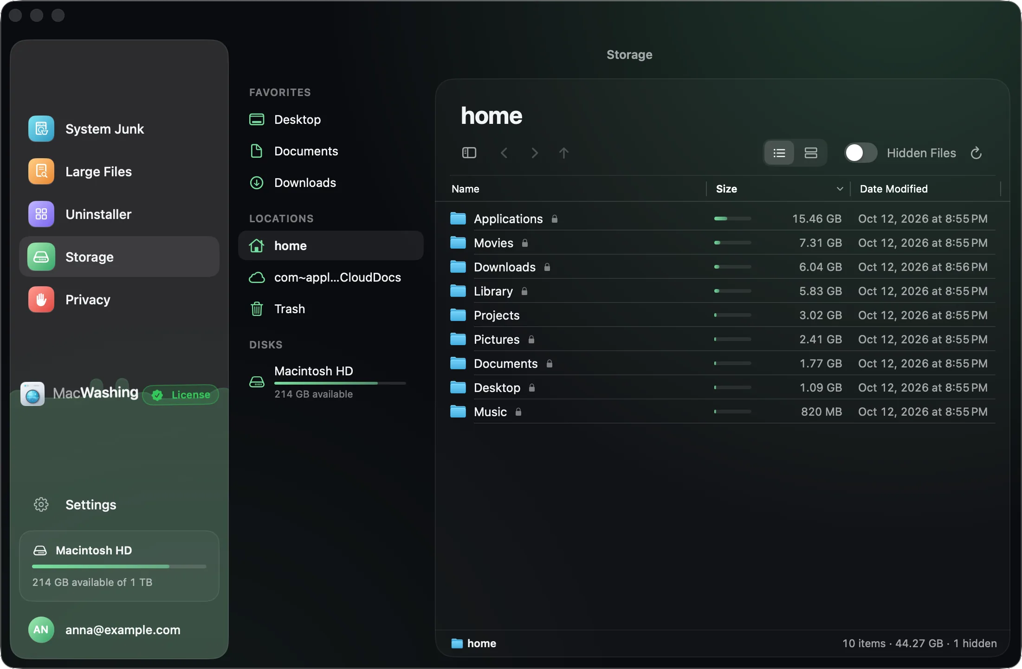Go up to the parent folder arrow
The height and width of the screenshot is (669, 1022).
tap(564, 153)
